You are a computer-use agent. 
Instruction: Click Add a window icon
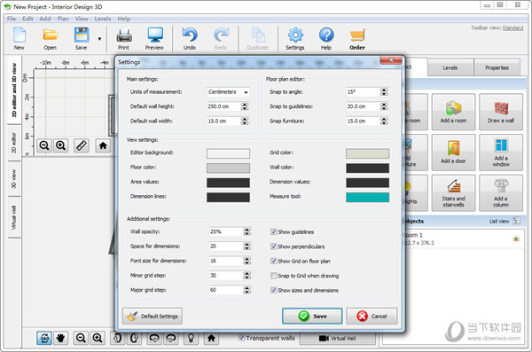pyautogui.click(x=501, y=153)
